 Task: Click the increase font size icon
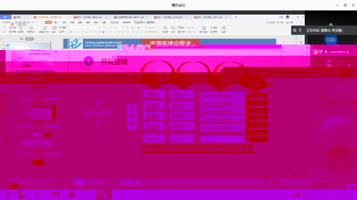(x=100, y=27)
